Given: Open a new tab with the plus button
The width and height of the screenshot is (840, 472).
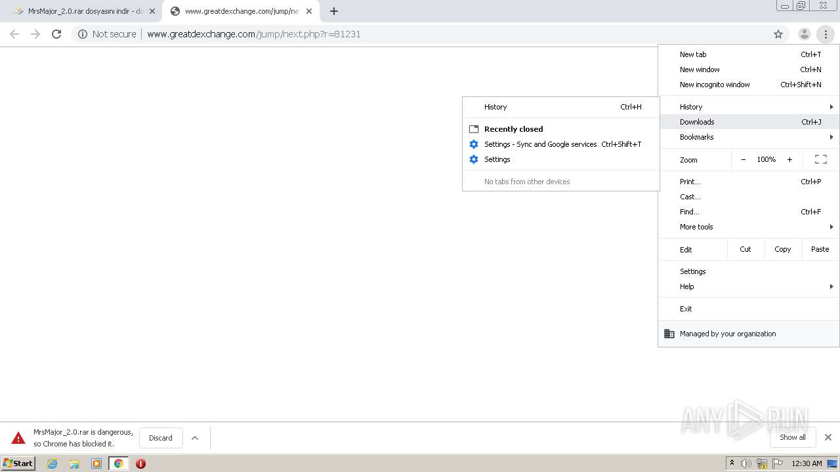Looking at the screenshot, I should pos(334,11).
